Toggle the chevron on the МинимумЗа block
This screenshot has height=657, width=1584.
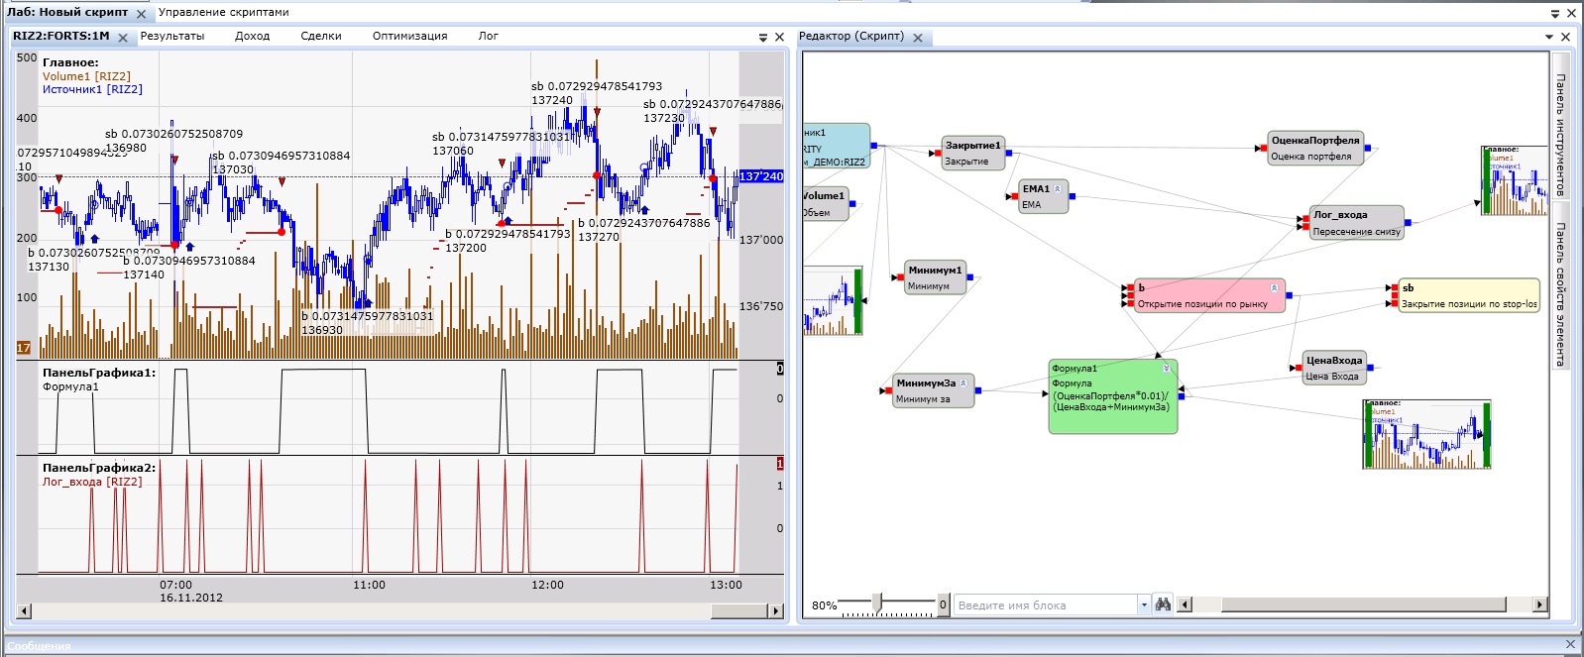coord(962,383)
